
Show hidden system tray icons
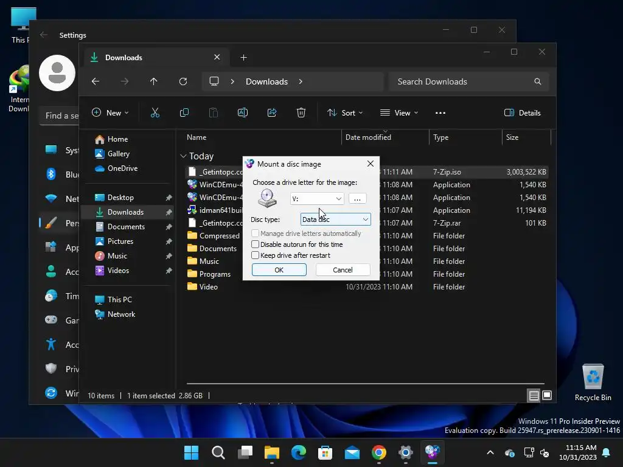(490, 452)
